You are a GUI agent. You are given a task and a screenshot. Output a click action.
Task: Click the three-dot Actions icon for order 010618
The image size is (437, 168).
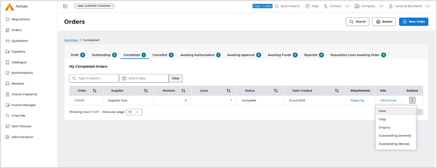coord(412,100)
